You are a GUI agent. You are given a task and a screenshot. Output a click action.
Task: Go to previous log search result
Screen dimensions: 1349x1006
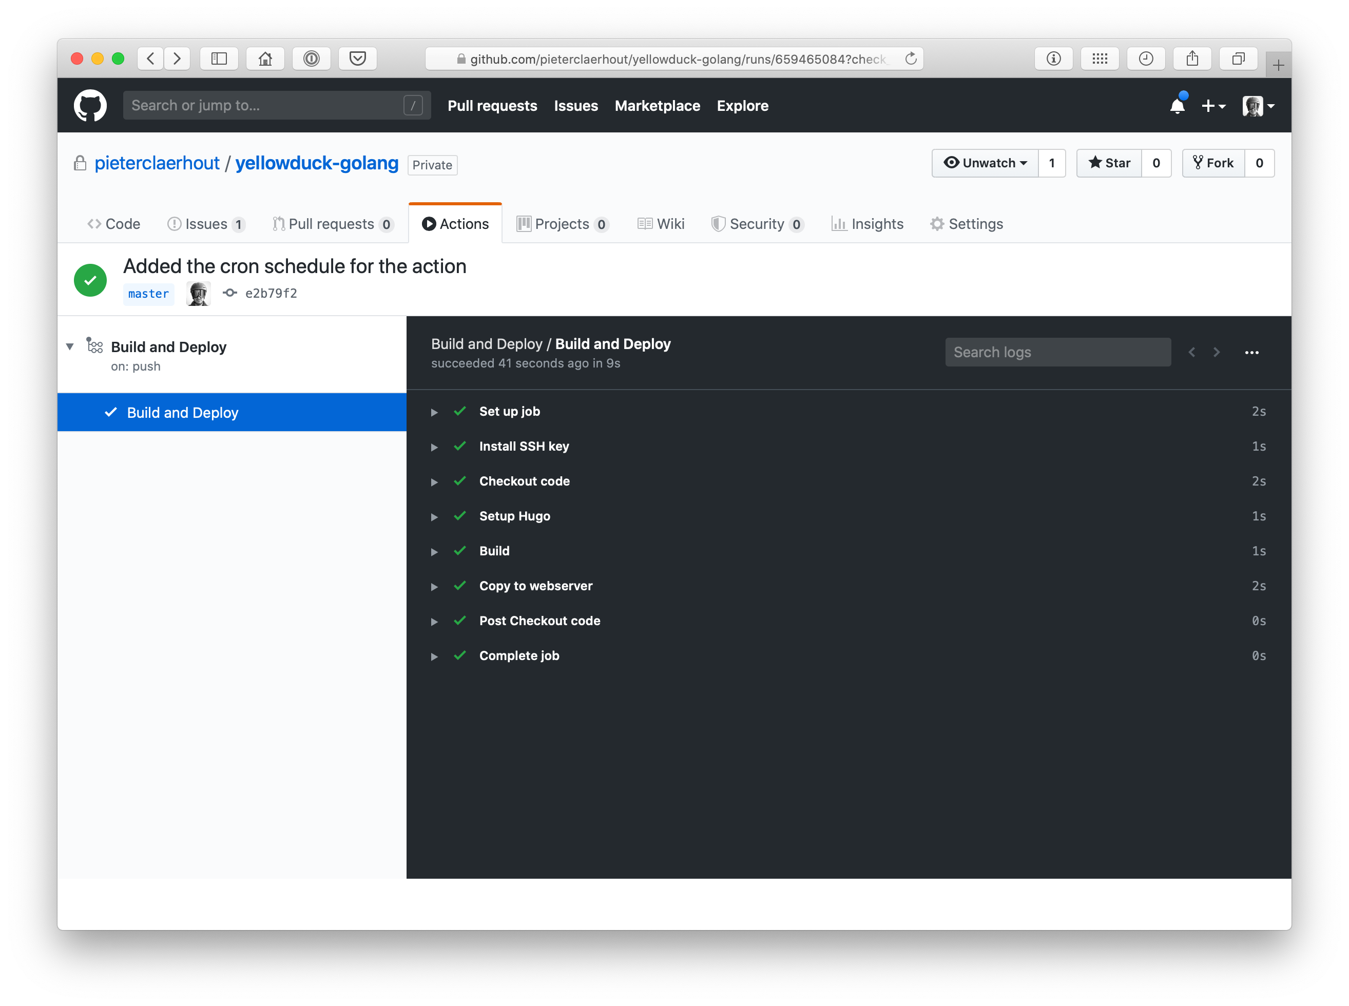tap(1192, 352)
